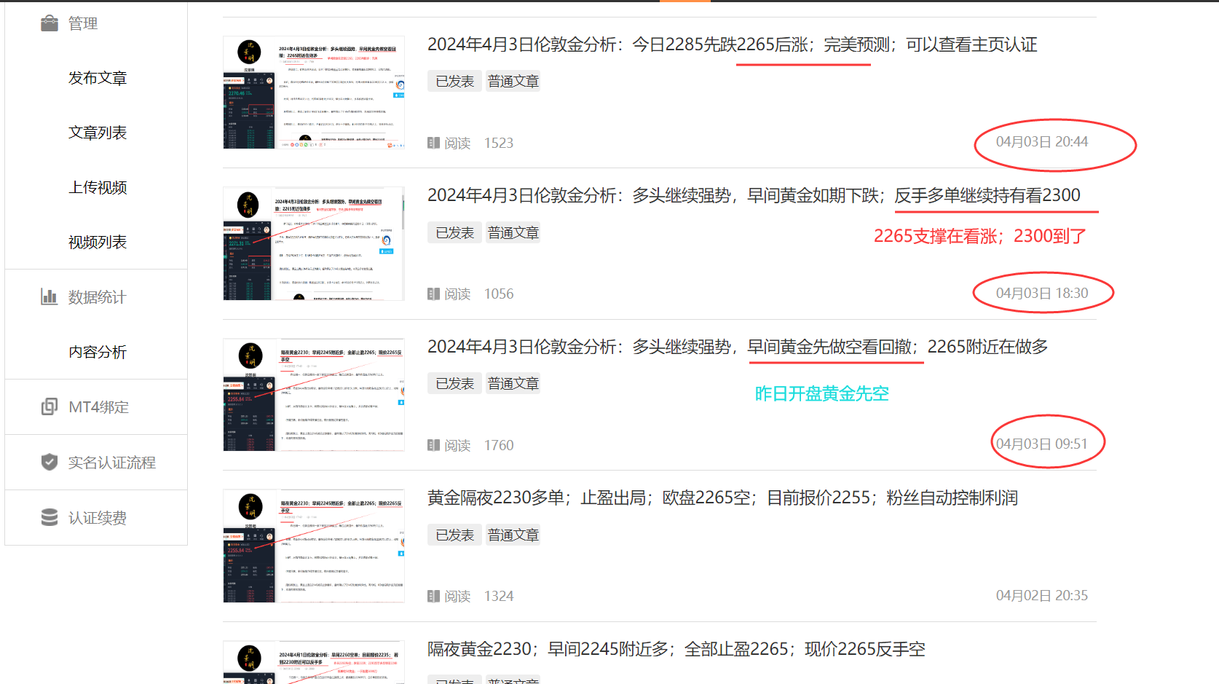
Task: Go to 文章列表 in the sidebar
Action: [x=98, y=132]
